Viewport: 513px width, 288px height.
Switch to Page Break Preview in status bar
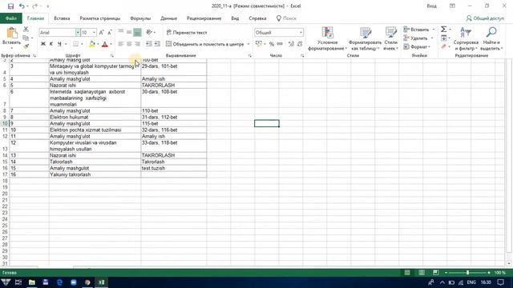436,273
